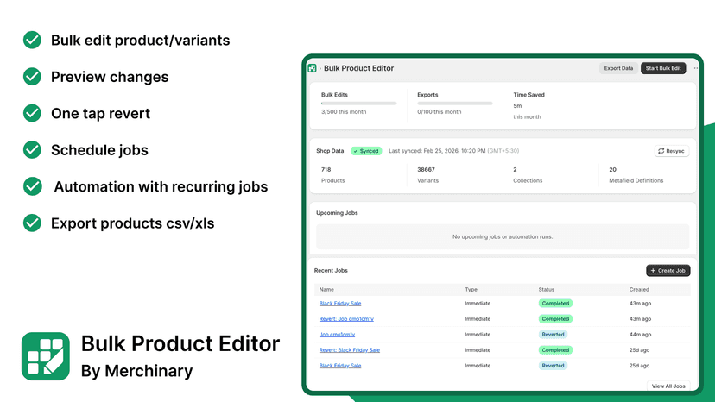715x402 pixels.
Task: Click the green checkmark beside 'Export products csv/xls'
Action: click(32, 223)
